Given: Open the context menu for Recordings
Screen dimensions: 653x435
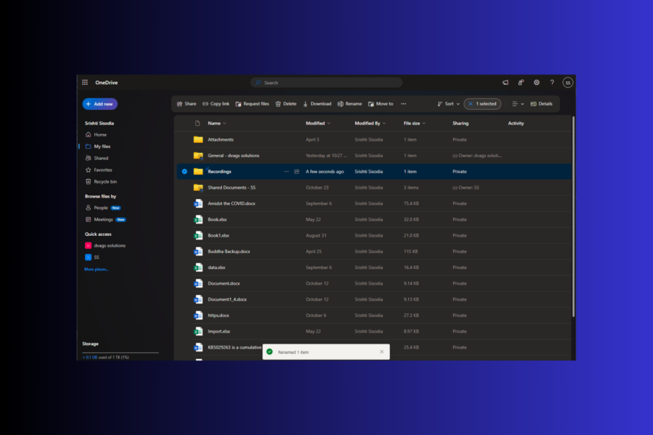Looking at the screenshot, I should [x=287, y=171].
